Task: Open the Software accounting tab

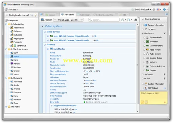Action: point(103,15)
